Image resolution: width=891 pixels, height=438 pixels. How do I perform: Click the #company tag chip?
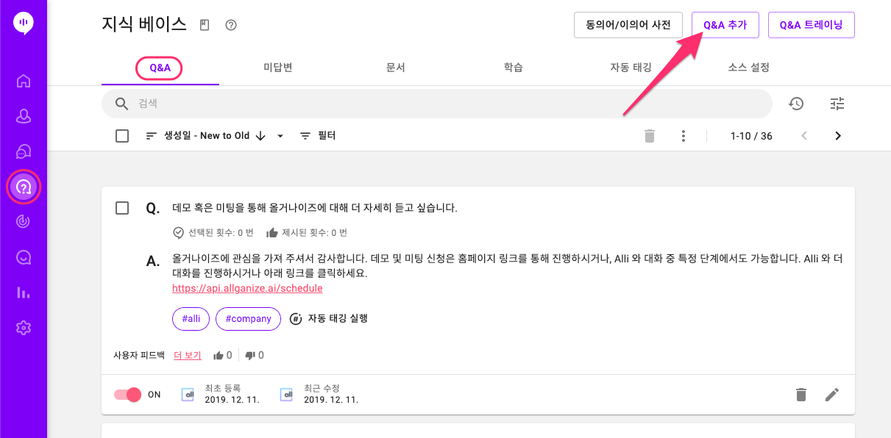249,319
